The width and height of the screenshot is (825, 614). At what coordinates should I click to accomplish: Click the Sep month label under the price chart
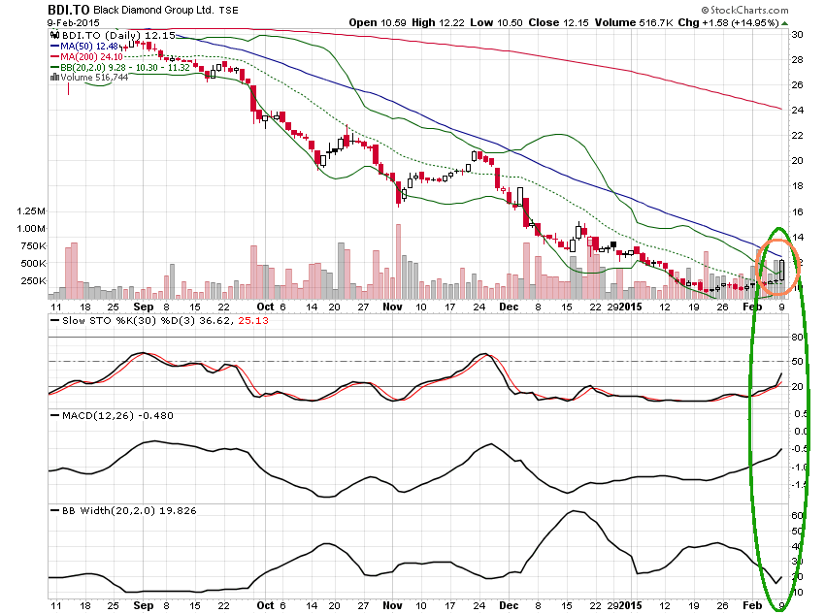pyautogui.click(x=143, y=307)
